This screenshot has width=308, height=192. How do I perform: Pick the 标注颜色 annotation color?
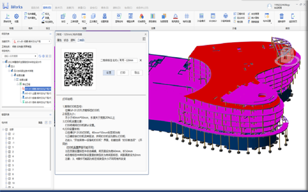(48, 22)
